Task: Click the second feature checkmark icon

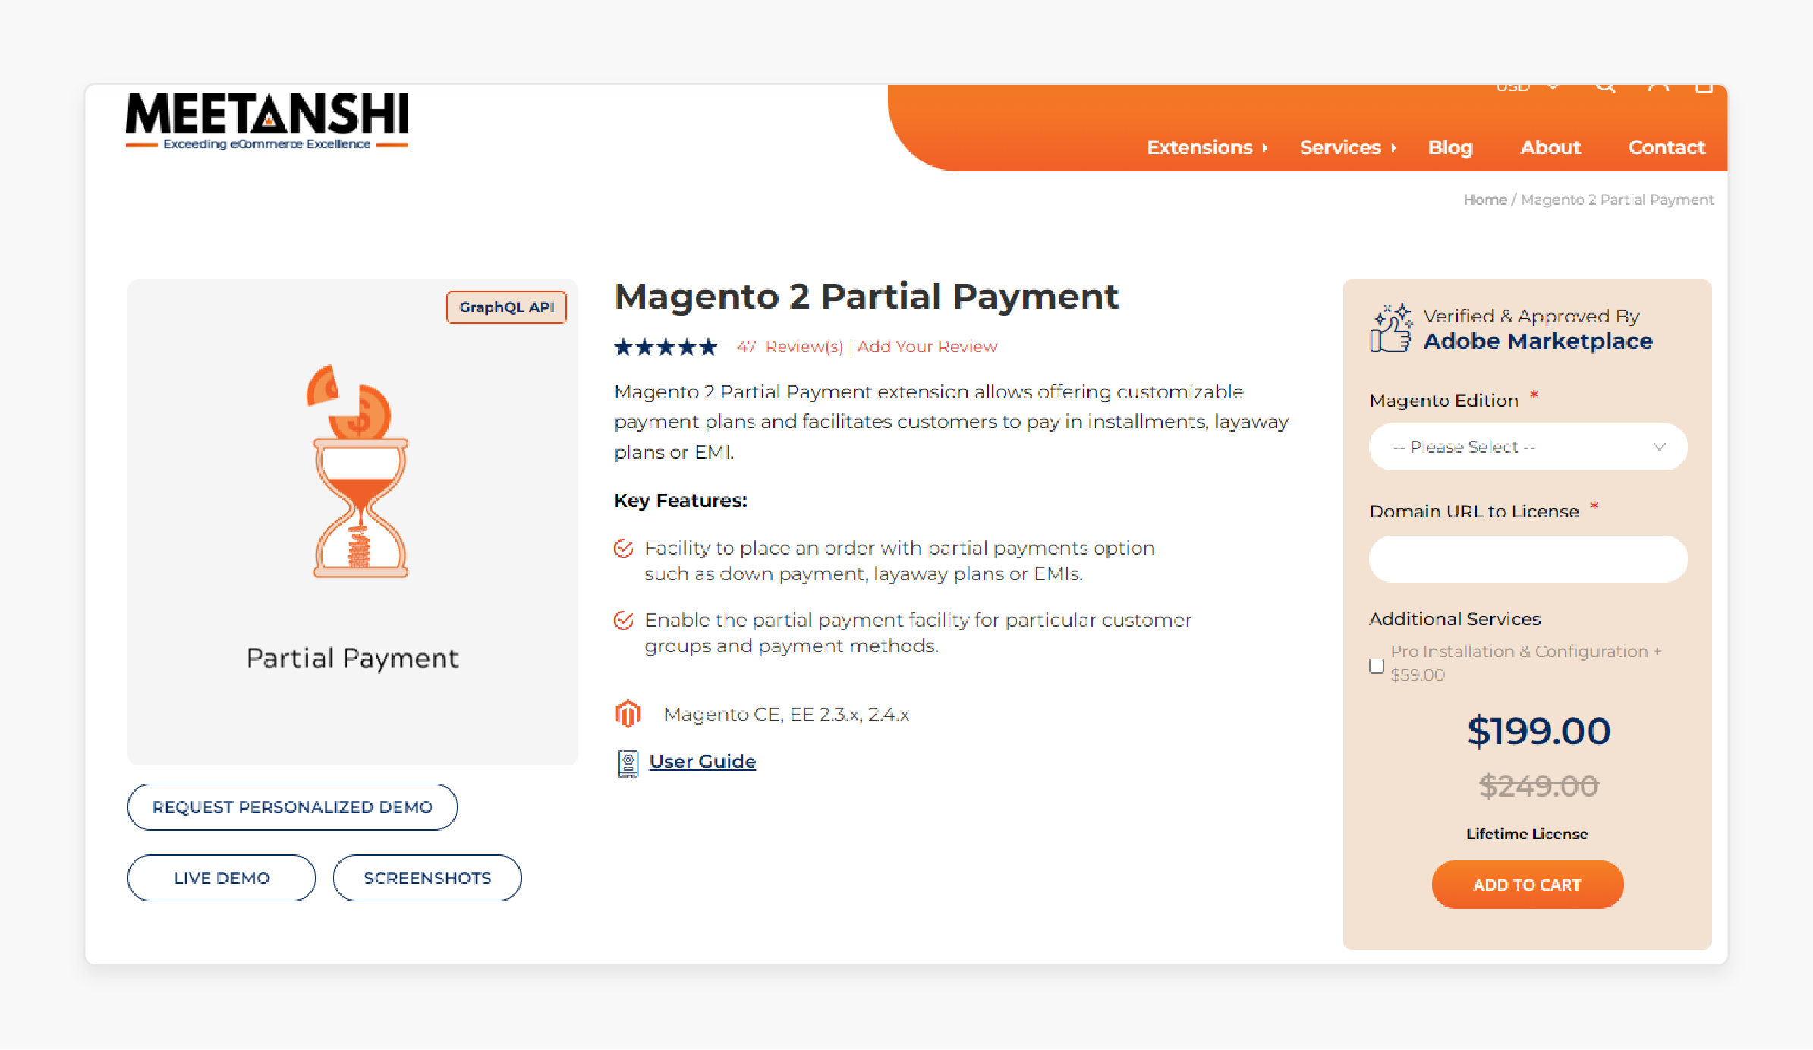Action: [x=624, y=620]
